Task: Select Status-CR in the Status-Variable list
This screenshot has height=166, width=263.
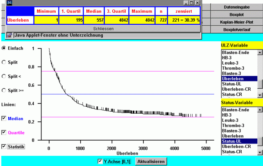Action: coord(234,152)
